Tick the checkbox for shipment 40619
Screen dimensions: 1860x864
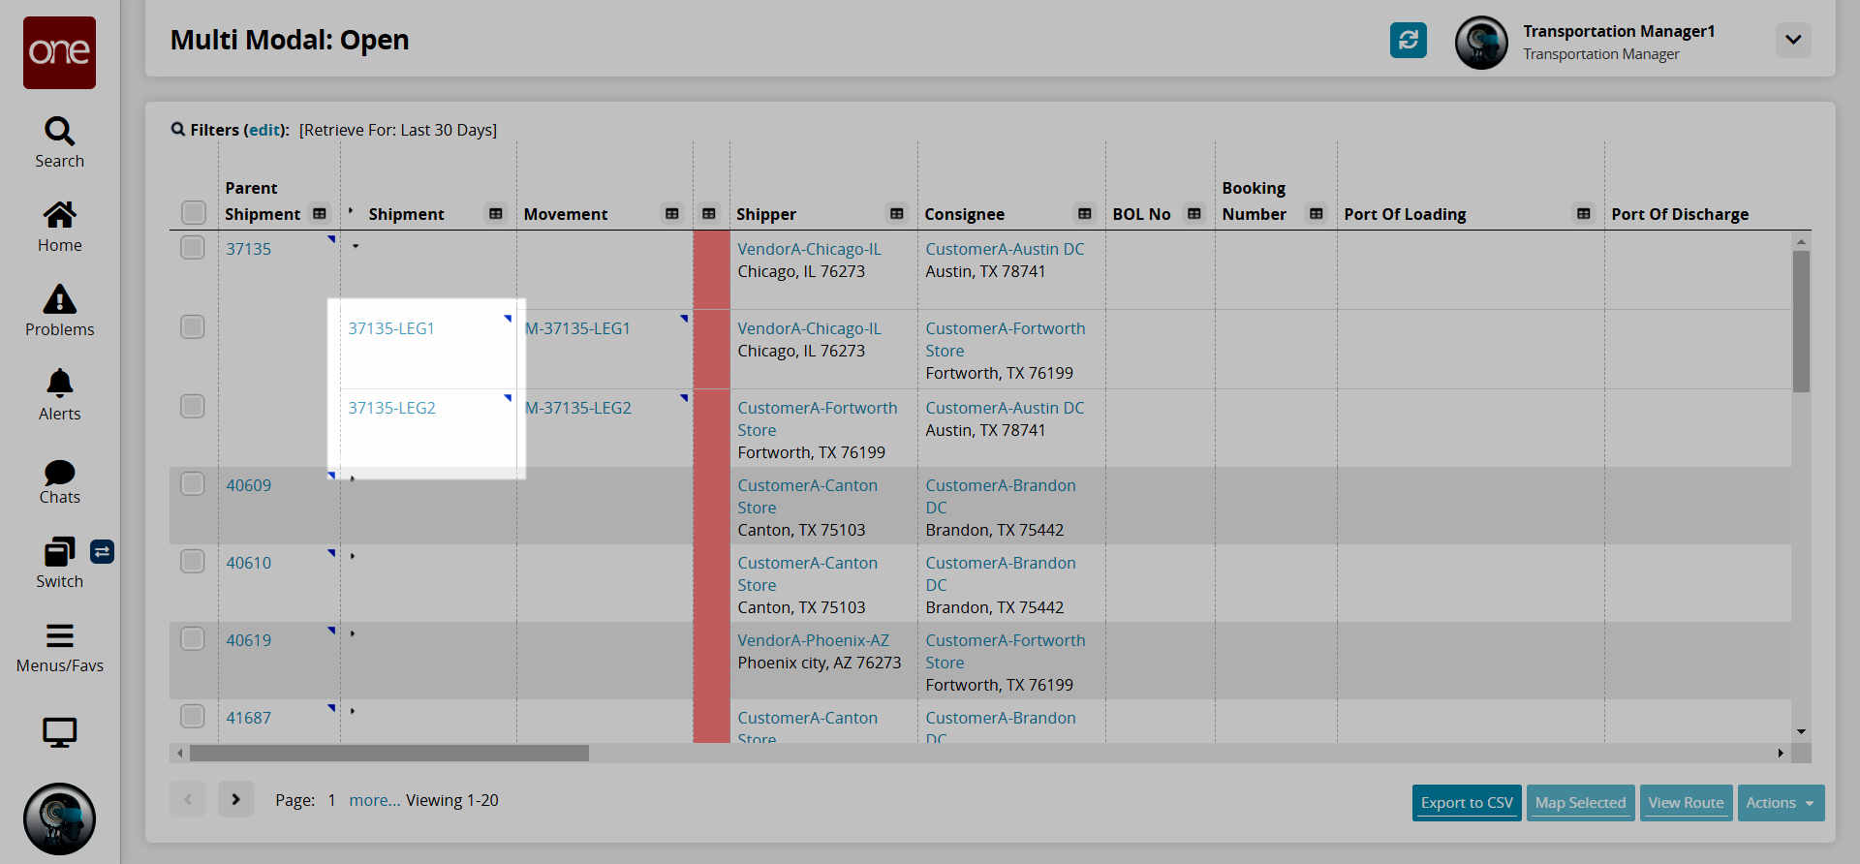coord(193,639)
